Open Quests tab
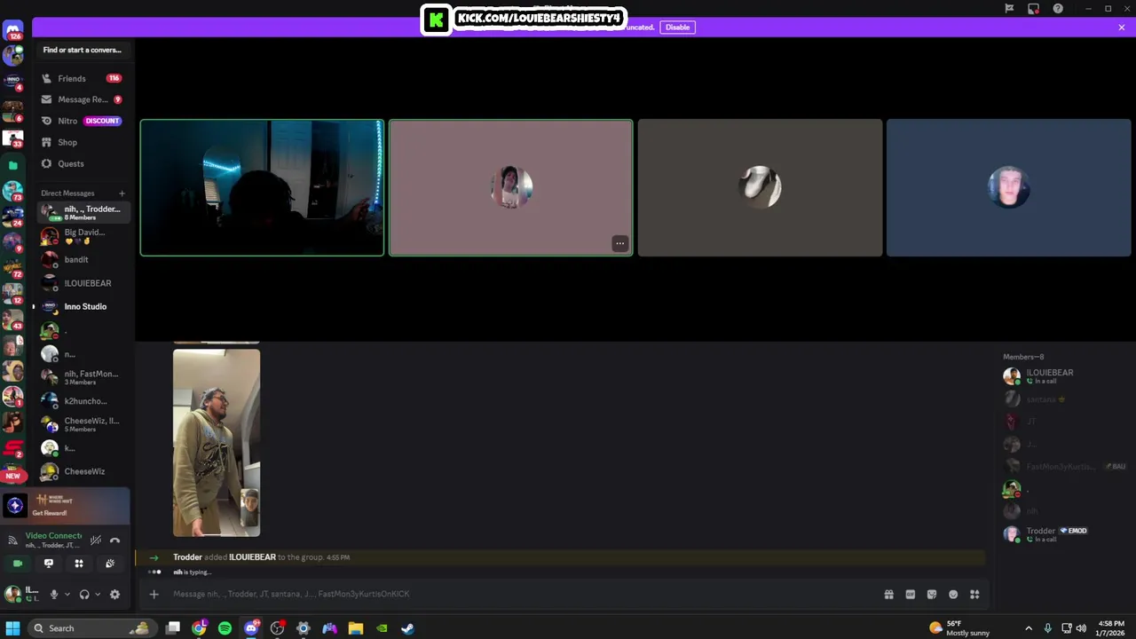The image size is (1136, 639). pos(83,163)
